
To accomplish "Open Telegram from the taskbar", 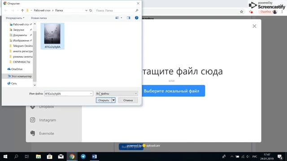I will tap(83, 157).
